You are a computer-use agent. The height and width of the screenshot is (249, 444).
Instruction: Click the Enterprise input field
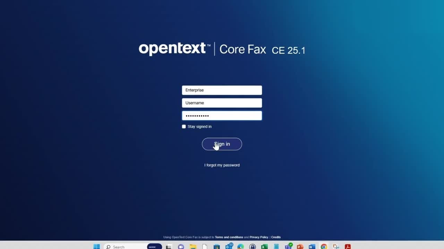[222, 90]
